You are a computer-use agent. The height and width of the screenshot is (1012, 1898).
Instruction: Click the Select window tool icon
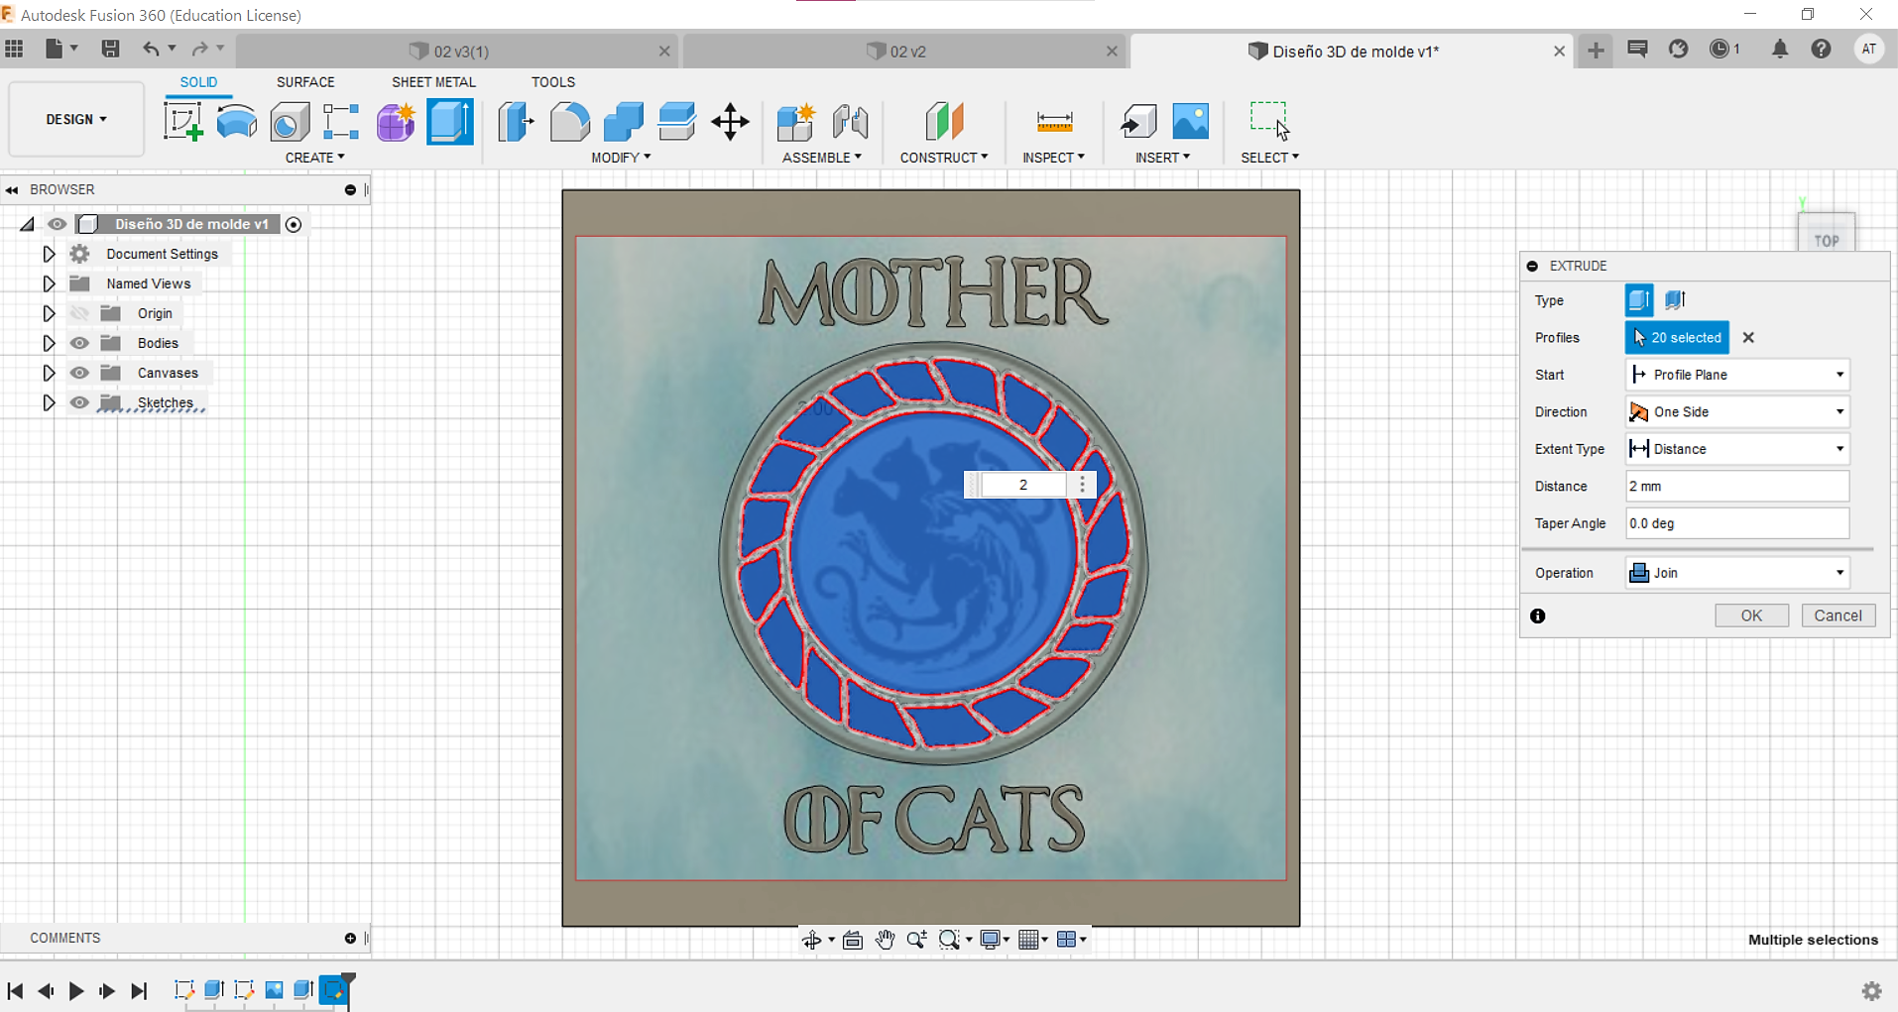(x=1270, y=121)
